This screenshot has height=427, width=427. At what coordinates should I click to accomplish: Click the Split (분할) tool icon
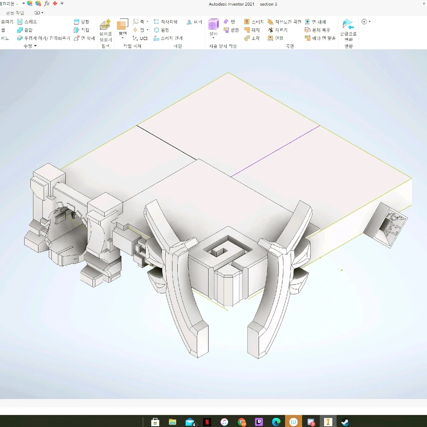[x=76, y=22]
